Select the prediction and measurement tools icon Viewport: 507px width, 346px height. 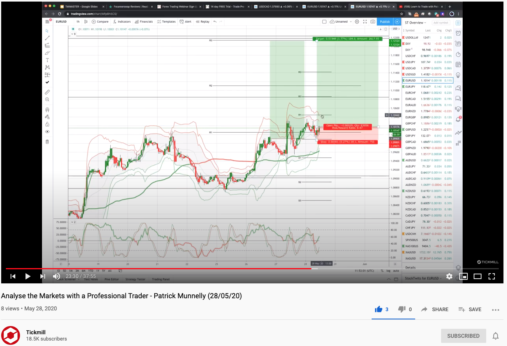47,75
